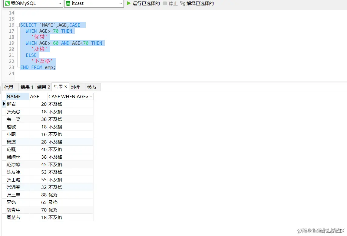The width and height of the screenshot is (347, 236).
Task: Select the 小昭 name cell
Action: click(18, 134)
